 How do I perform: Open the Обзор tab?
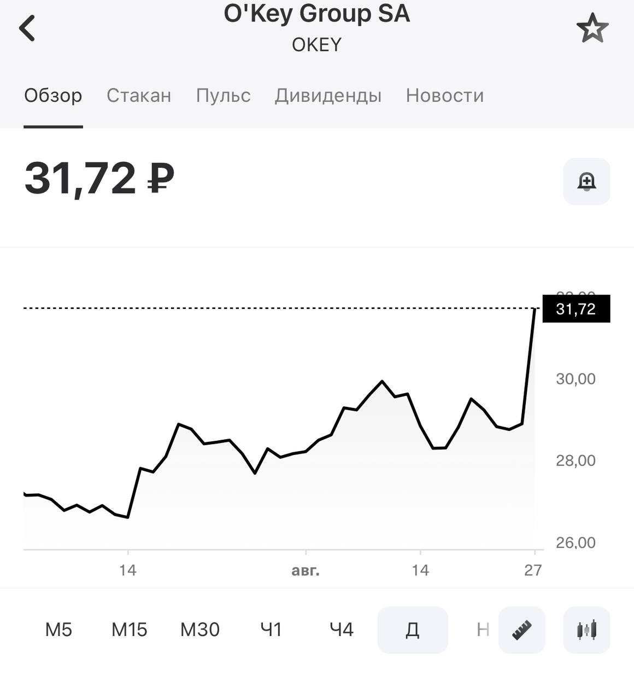[53, 96]
